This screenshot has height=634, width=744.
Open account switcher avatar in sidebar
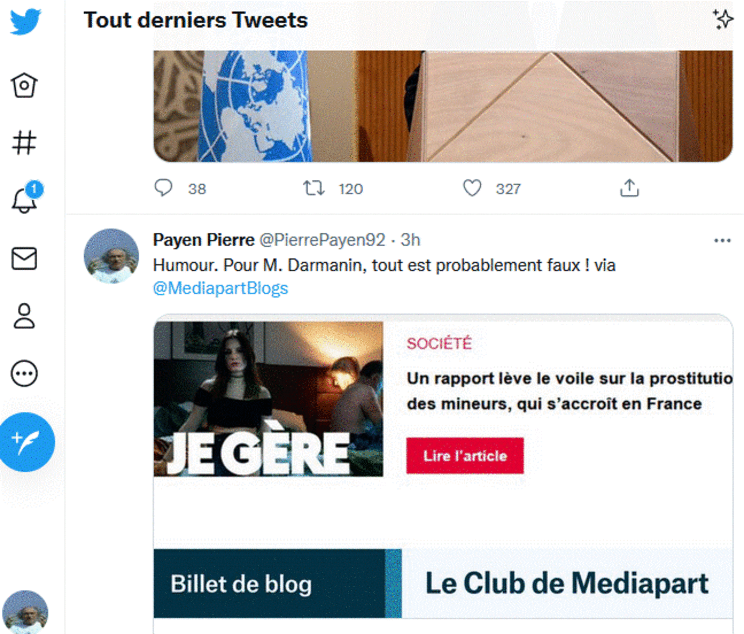point(25,612)
